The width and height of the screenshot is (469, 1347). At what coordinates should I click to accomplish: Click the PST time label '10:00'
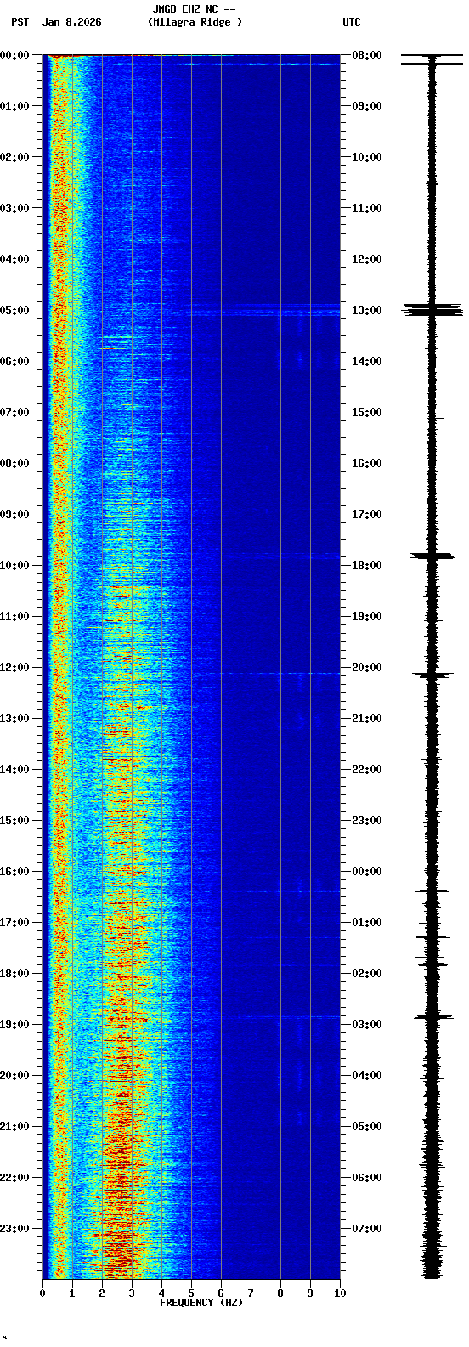click(x=14, y=566)
